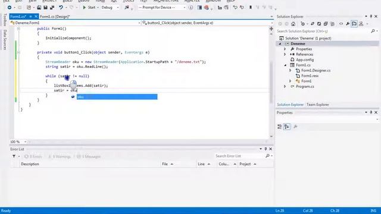Toggle the 0 Errors filter in Error List
The image size is (381, 214).
tap(33, 156)
